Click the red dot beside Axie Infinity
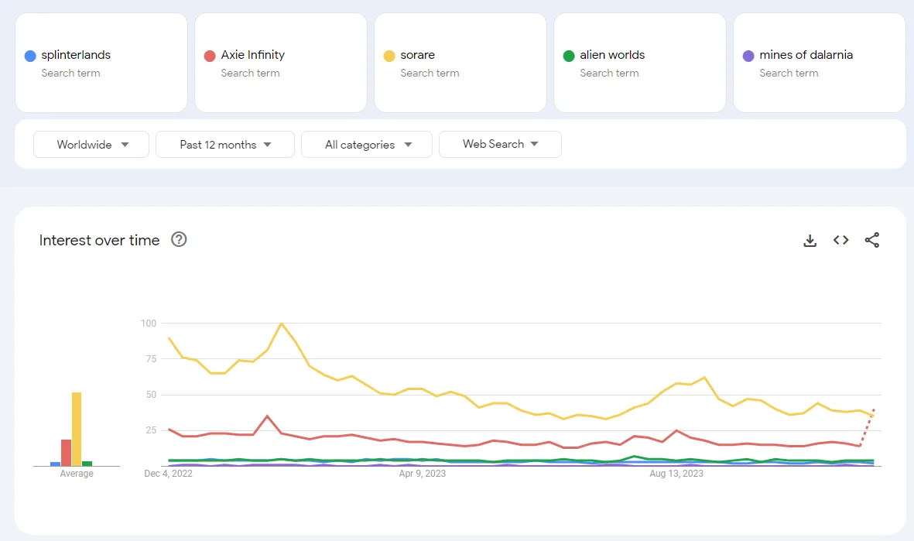 [x=210, y=56]
